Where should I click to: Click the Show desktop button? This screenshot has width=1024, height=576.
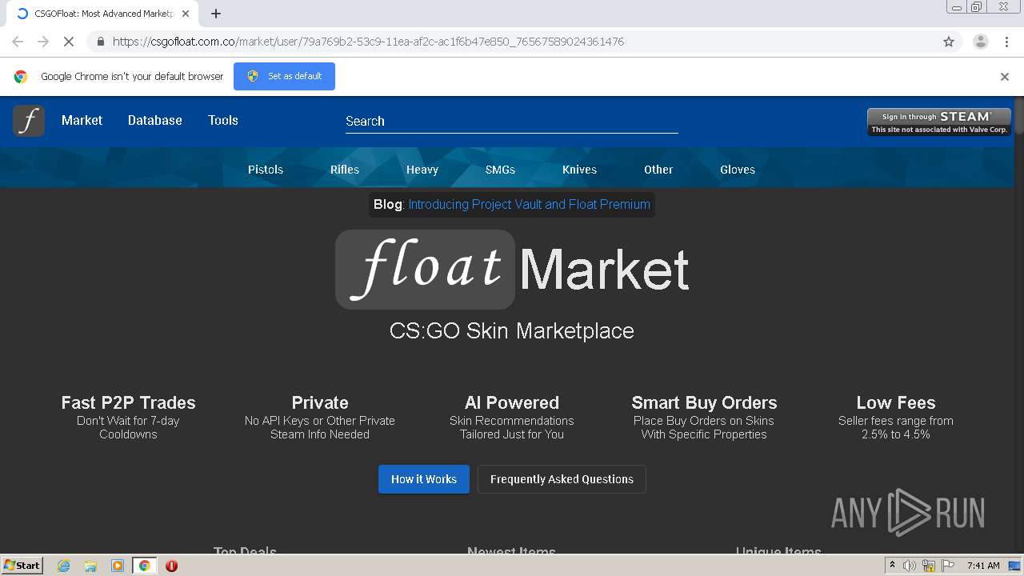tap(1015, 566)
